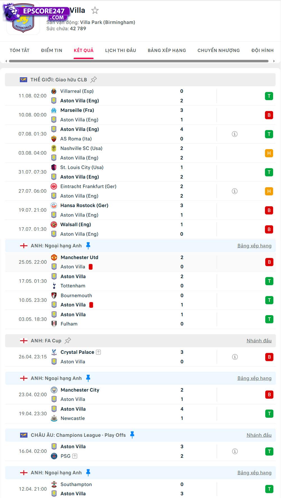The height and width of the screenshot is (498, 281).
Task: Click the star to favorite Aston Villa
Action: pyautogui.click(x=96, y=10)
